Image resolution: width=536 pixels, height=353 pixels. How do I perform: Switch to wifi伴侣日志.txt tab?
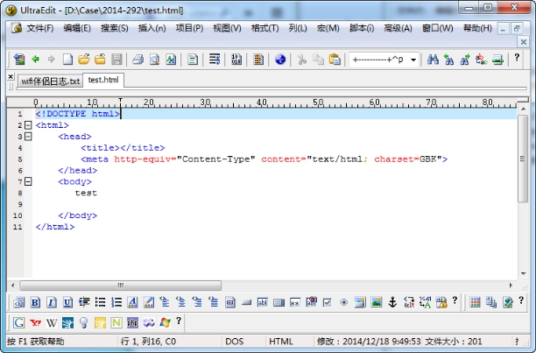(x=49, y=81)
